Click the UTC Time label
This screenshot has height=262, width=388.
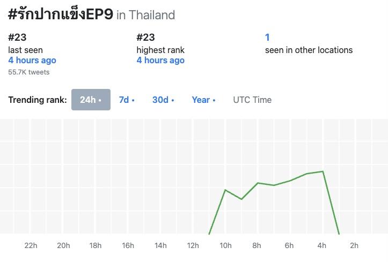(x=252, y=100)
